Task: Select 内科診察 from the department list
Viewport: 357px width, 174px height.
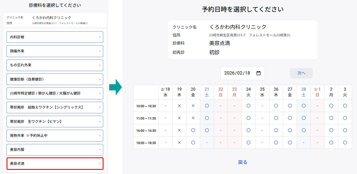Action: point(55,37)
